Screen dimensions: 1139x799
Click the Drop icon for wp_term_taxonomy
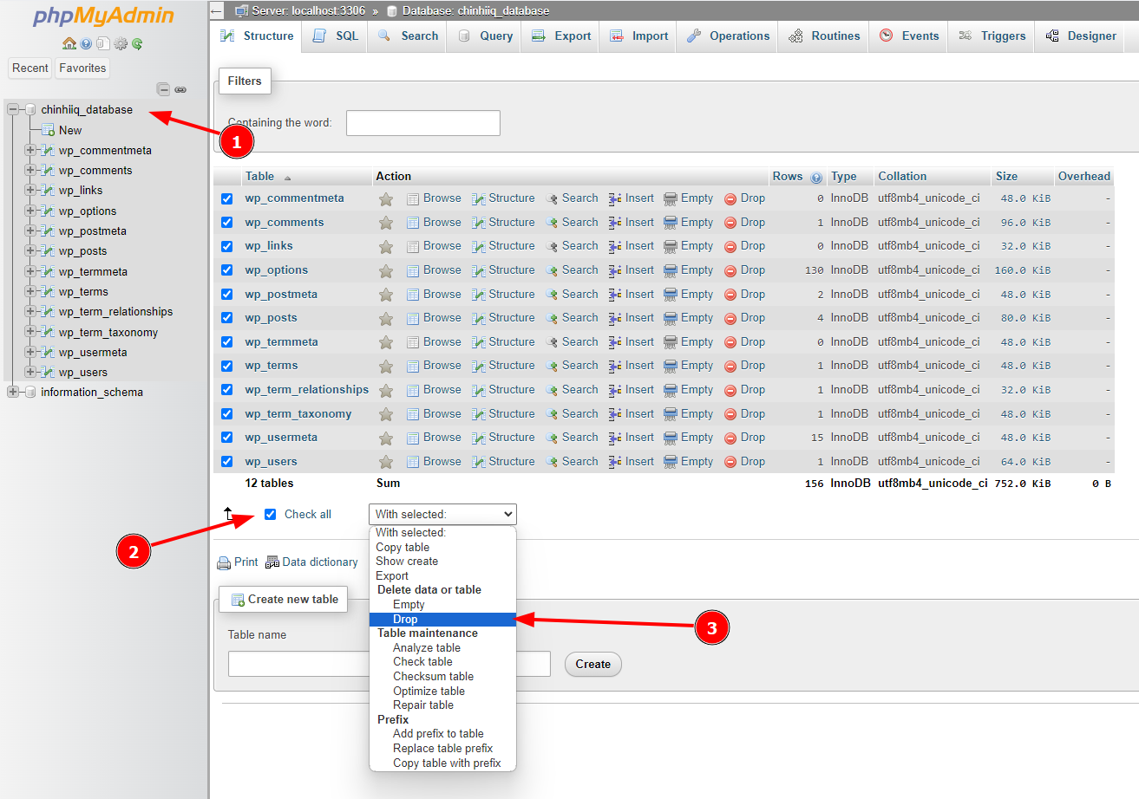click(730, 414)
